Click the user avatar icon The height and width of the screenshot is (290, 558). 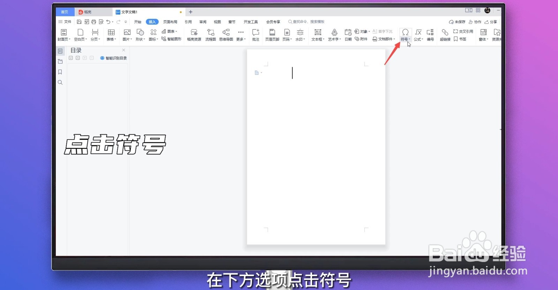coord(488,10)
